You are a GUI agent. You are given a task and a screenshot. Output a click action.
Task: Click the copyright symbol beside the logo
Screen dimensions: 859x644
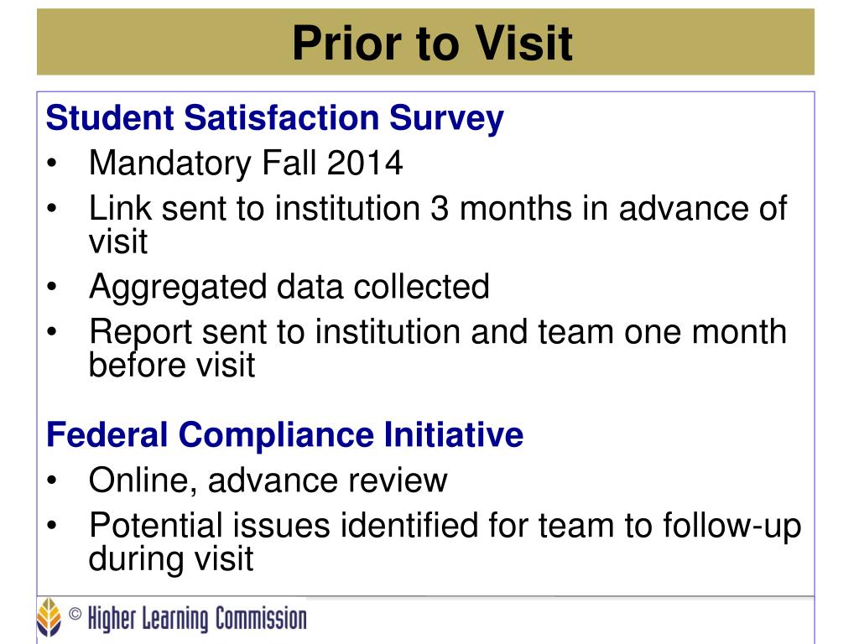[75, 614]
